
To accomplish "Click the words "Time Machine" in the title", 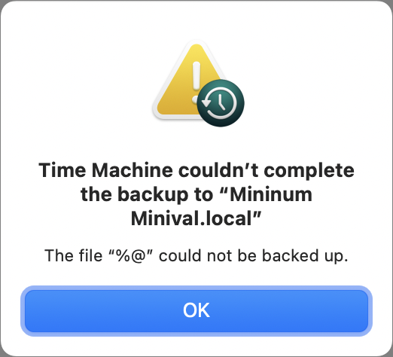I will point(105,170).
